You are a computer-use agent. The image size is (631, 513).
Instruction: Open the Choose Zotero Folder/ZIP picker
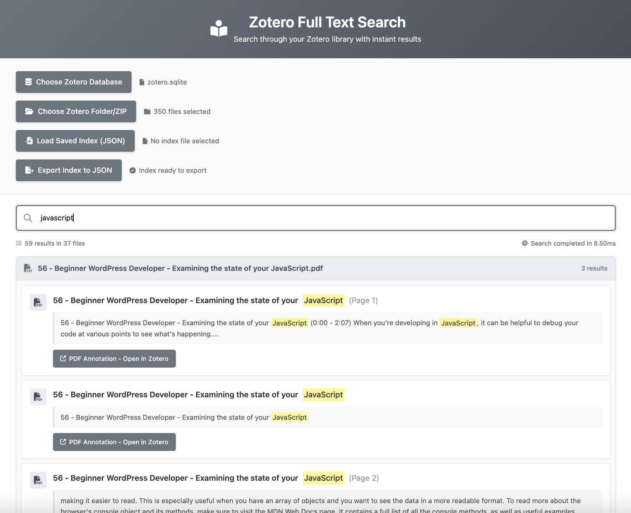[x=76, y=111]
